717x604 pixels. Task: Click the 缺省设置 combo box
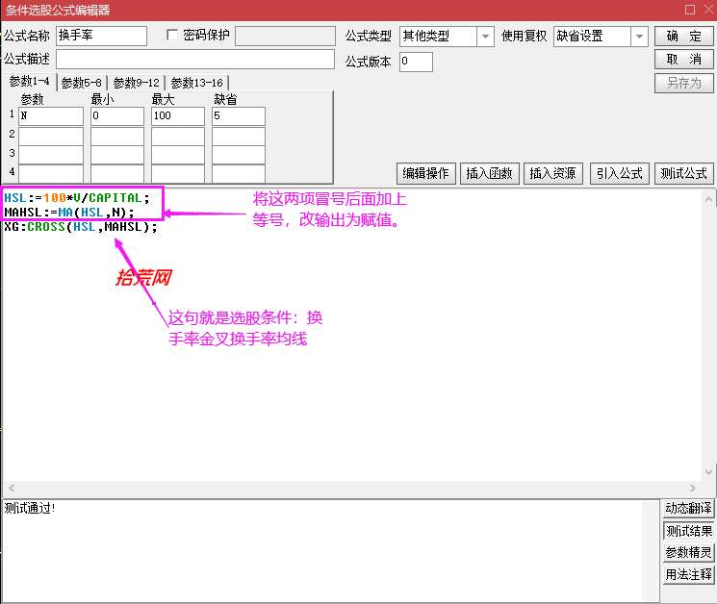601,37
